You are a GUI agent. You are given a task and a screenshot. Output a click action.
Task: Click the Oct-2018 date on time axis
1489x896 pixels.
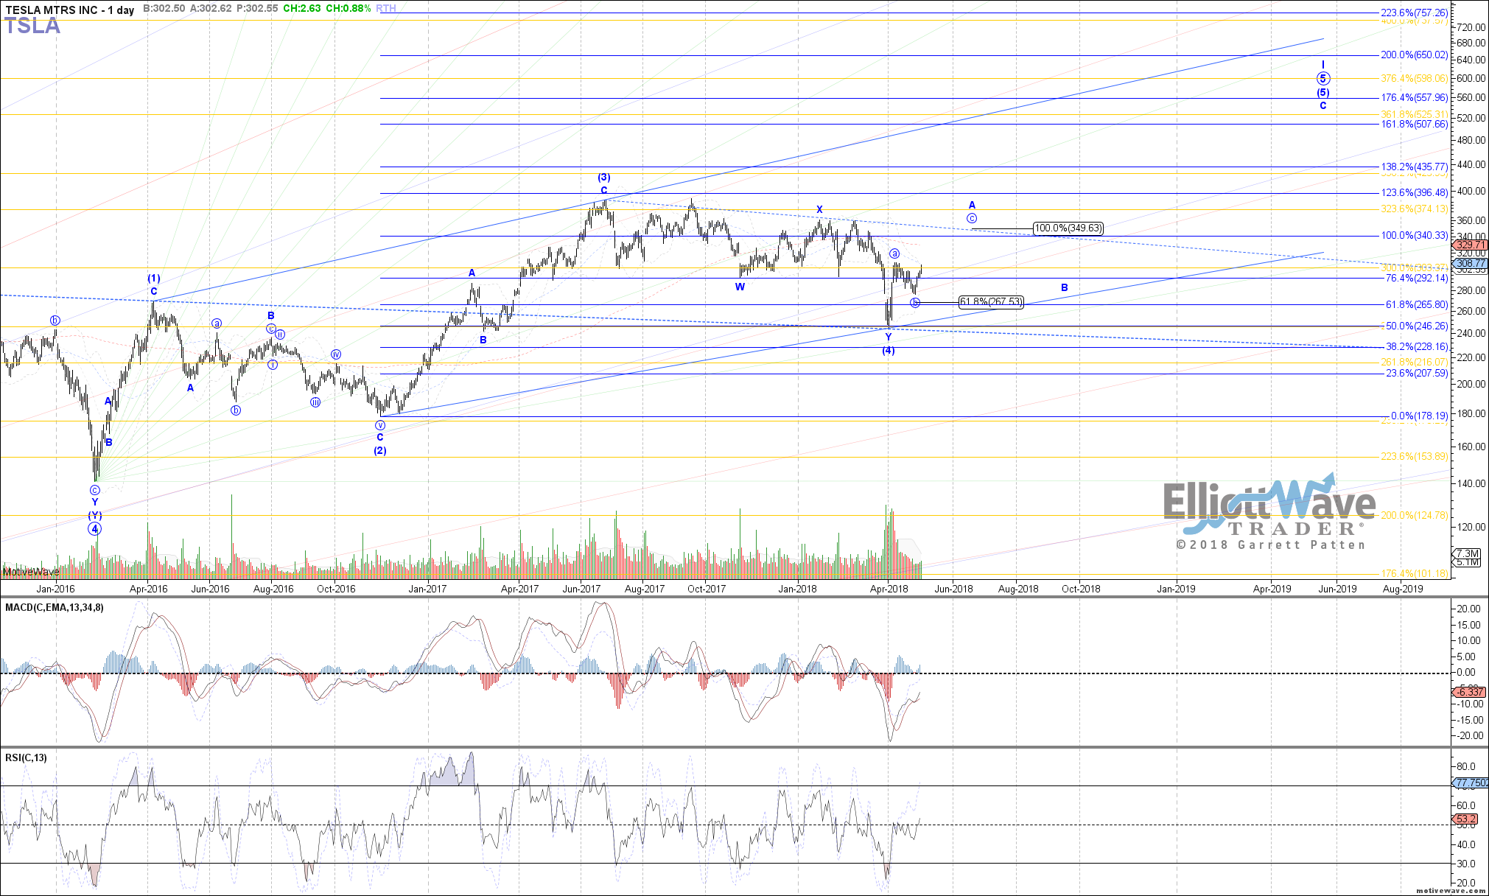pos(1080,589)
